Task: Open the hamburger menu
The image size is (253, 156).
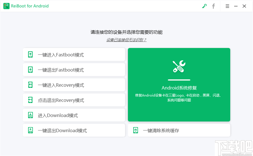Action: coord(227,6)
